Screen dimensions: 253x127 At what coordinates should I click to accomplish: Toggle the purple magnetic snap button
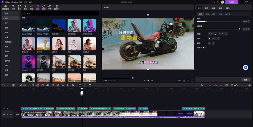click(210, 85)
